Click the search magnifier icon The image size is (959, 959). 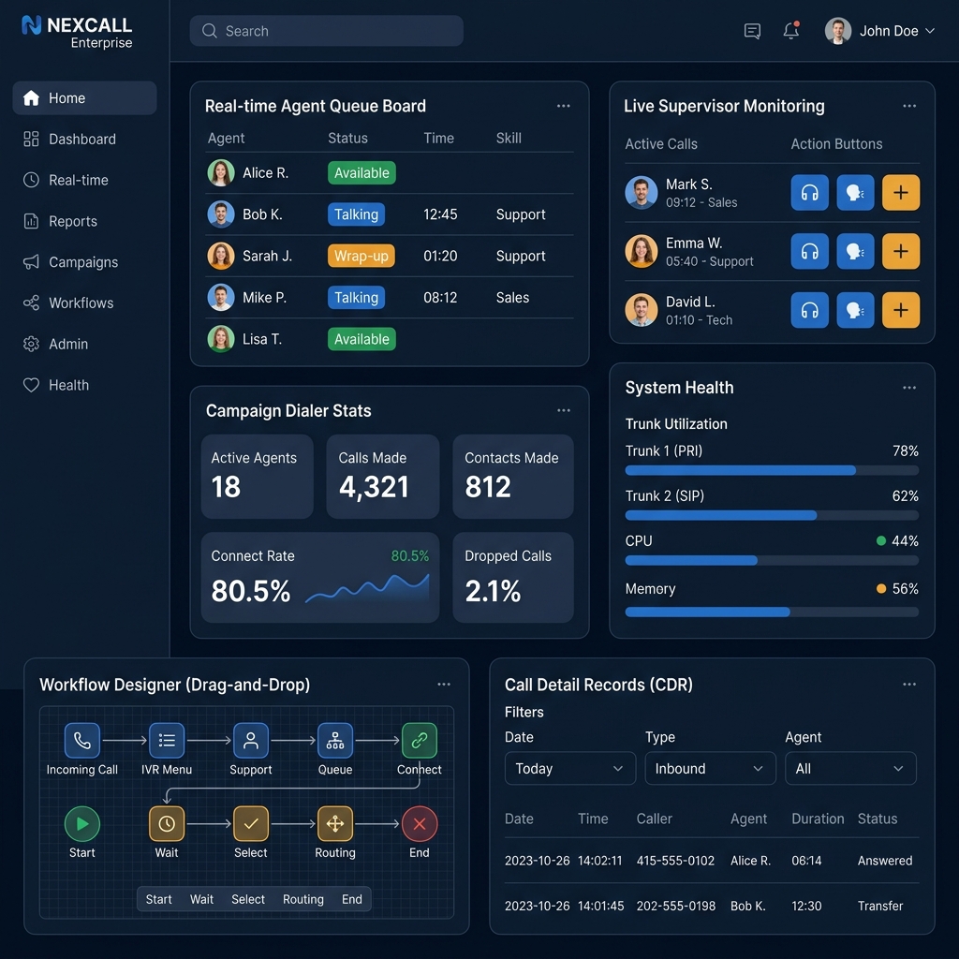point(209,31)
